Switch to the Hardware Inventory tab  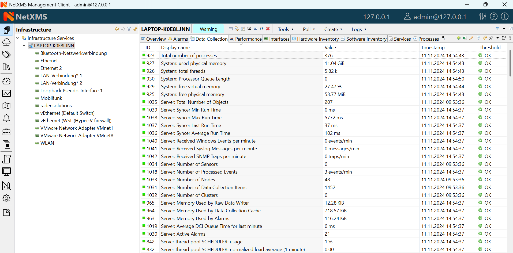point(315,39)
